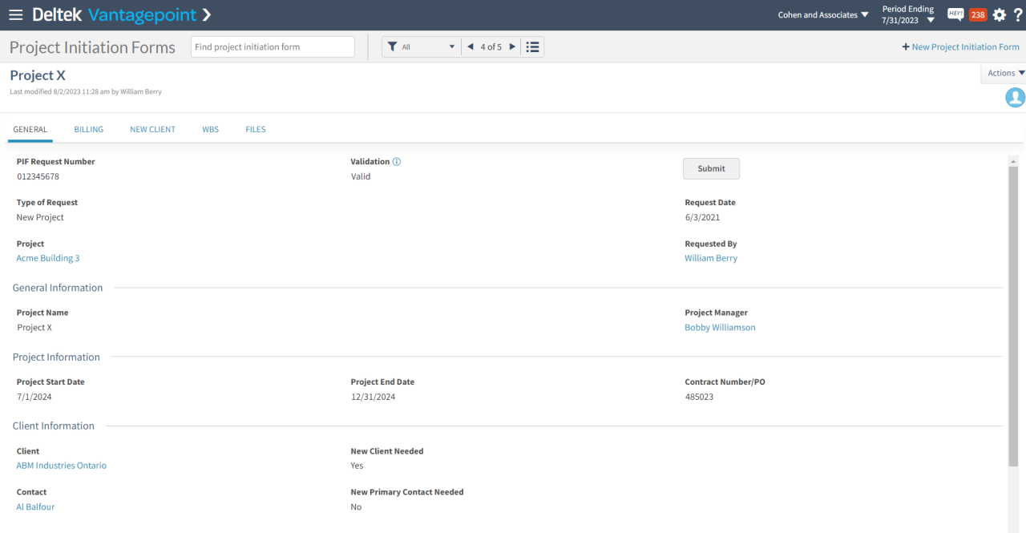Open the WBS tab
This screenshot has height=533, width=1026.
coord(210,129)
